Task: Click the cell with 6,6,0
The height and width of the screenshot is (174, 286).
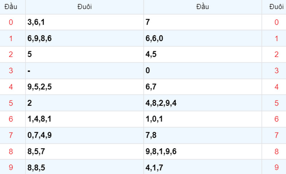Action: pos(203,38)
